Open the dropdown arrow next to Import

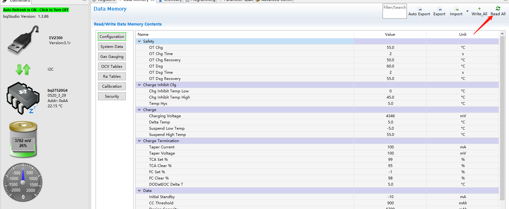tap(467, 11)
